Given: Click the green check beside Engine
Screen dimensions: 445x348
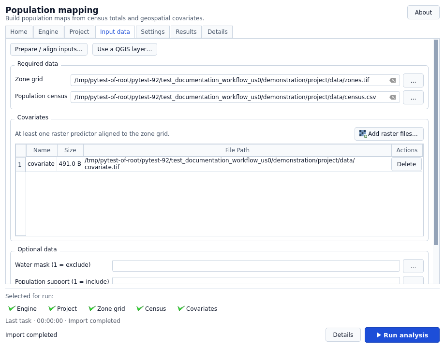Looking at the screenshot, I should [12, 308].
